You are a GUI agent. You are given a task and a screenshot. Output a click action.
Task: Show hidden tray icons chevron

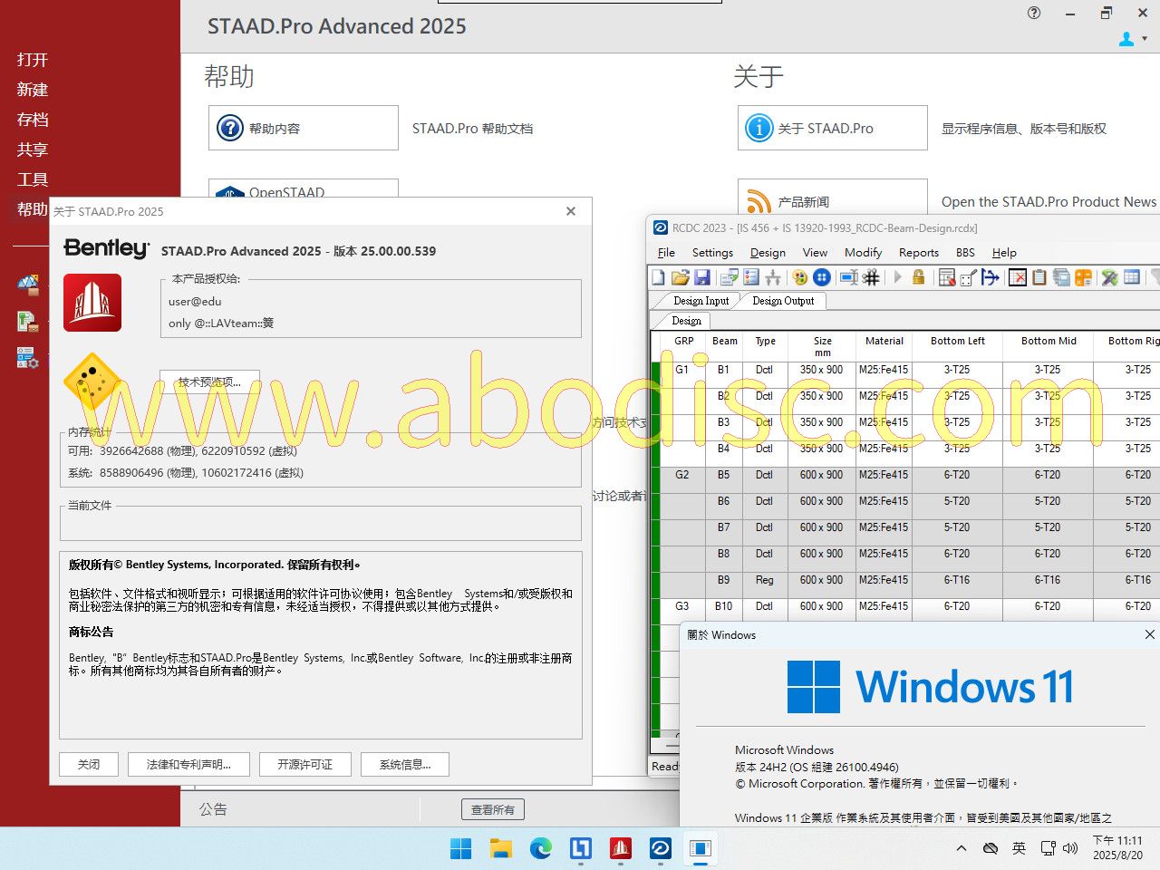point(961,848)
